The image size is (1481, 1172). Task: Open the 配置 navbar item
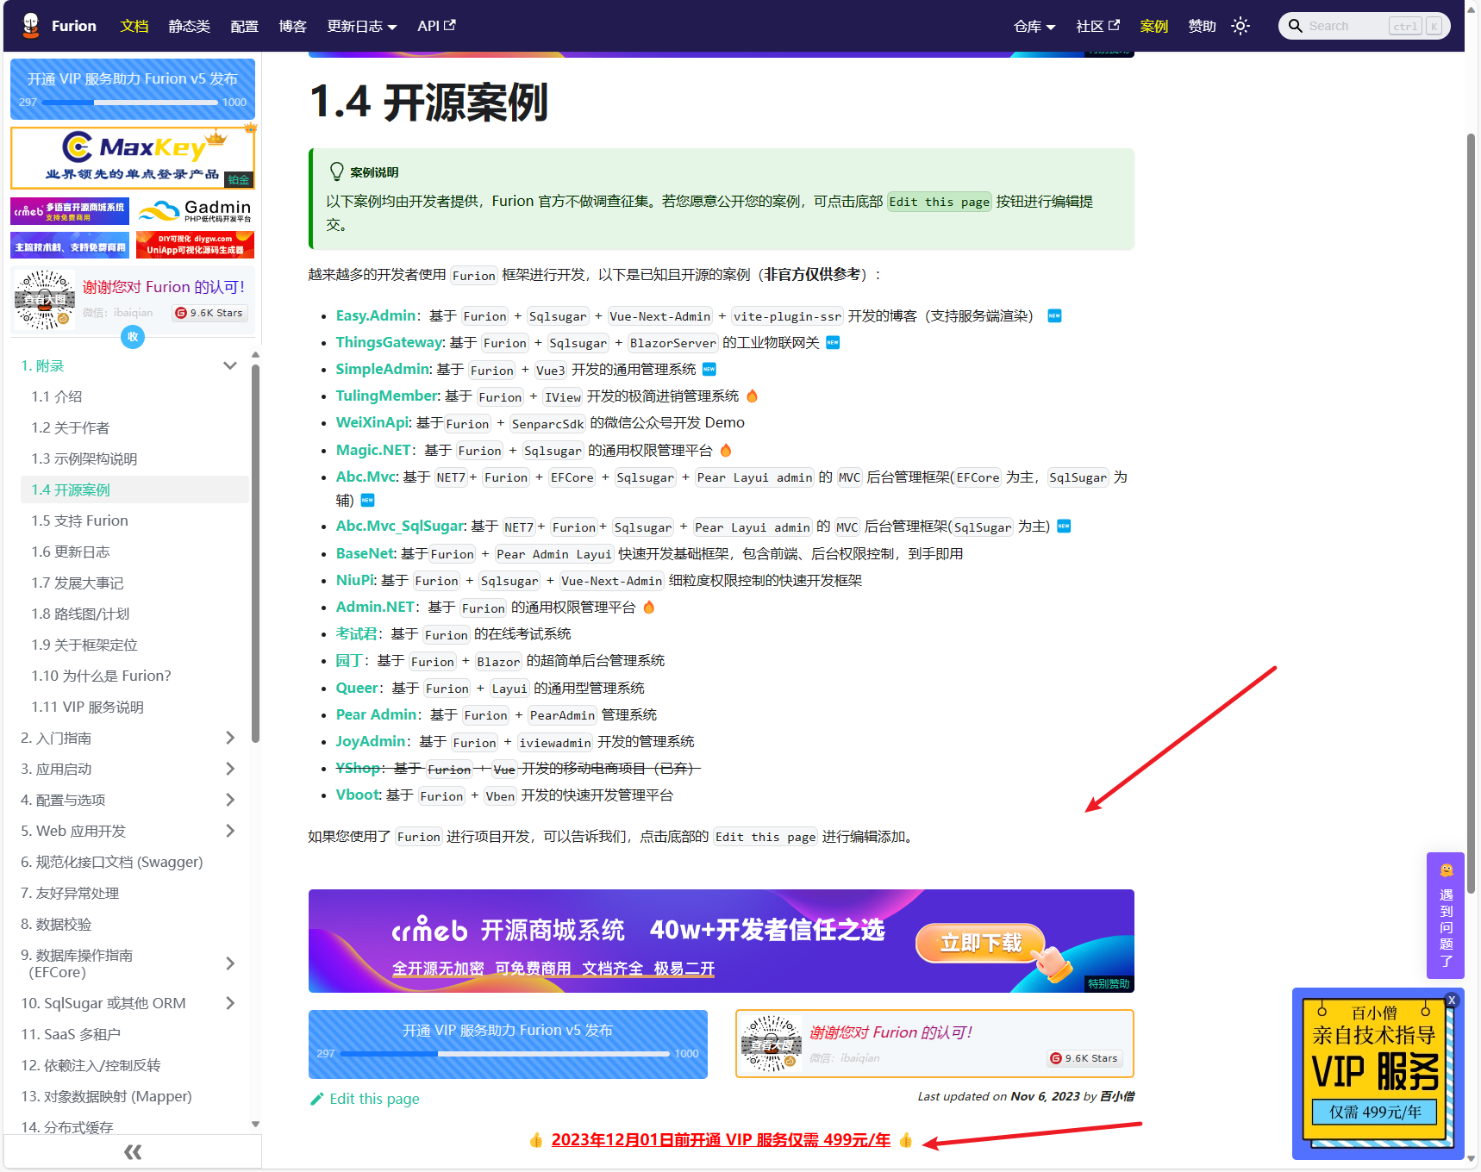(x=245, y=26)
